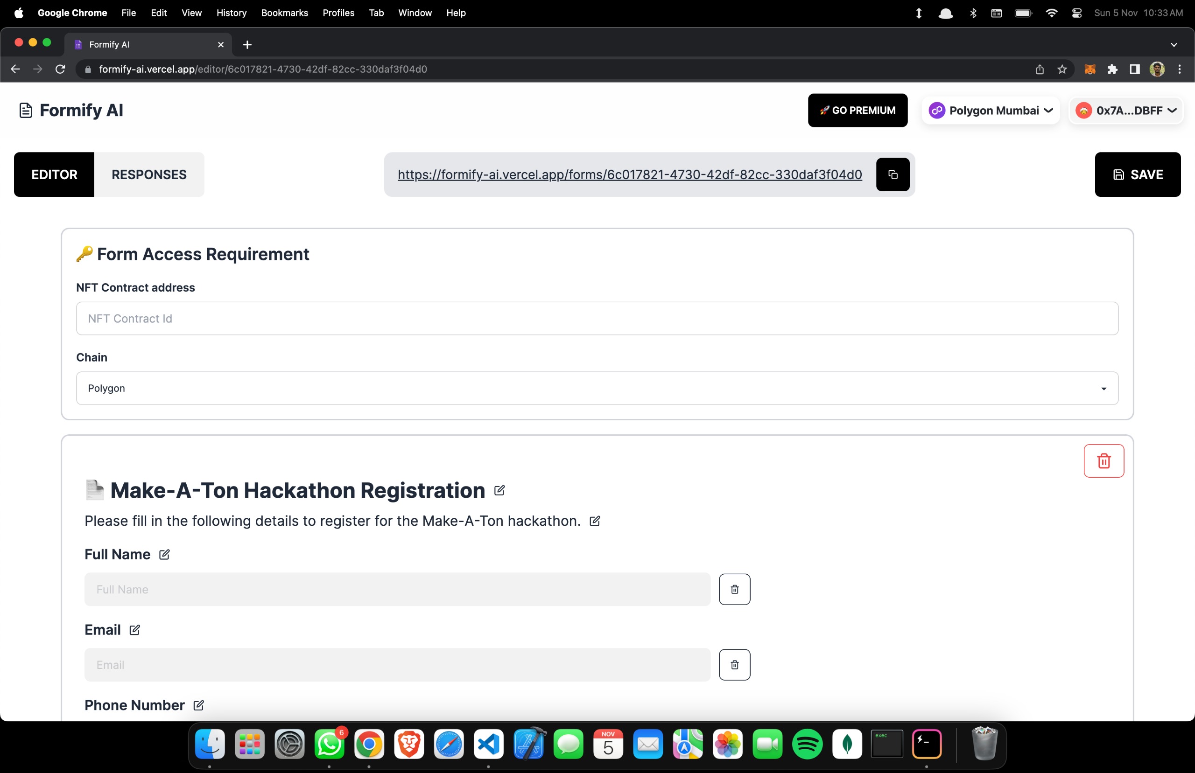Edit the form title with the pencil icon
Viewport: 1195px width, 773px height.
click(499, 490)
